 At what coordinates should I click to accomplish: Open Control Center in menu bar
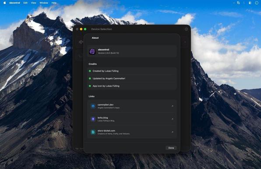coord(250,3)
